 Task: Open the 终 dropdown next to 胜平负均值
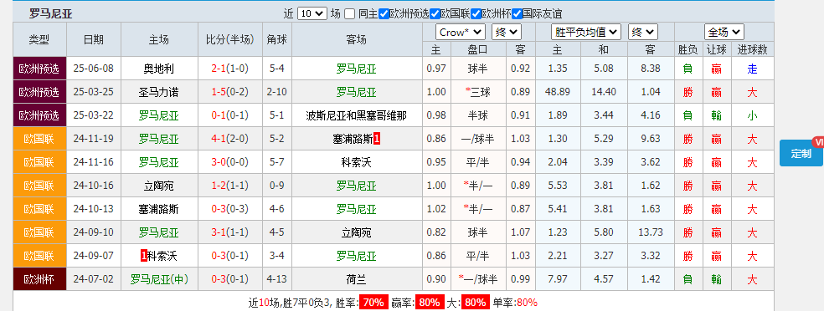642,32
